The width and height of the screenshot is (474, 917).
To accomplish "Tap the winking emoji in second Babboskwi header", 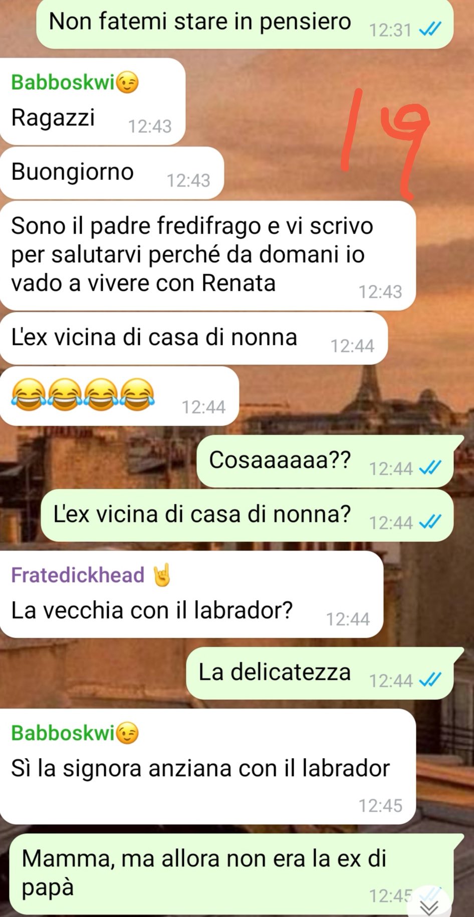I will tap(127, 733).
